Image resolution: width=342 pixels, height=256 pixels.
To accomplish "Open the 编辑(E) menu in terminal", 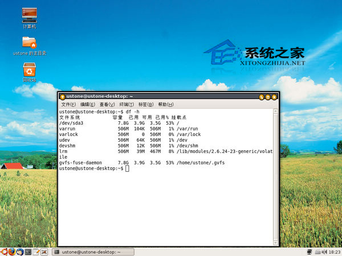I will click(x=88, y=105).
